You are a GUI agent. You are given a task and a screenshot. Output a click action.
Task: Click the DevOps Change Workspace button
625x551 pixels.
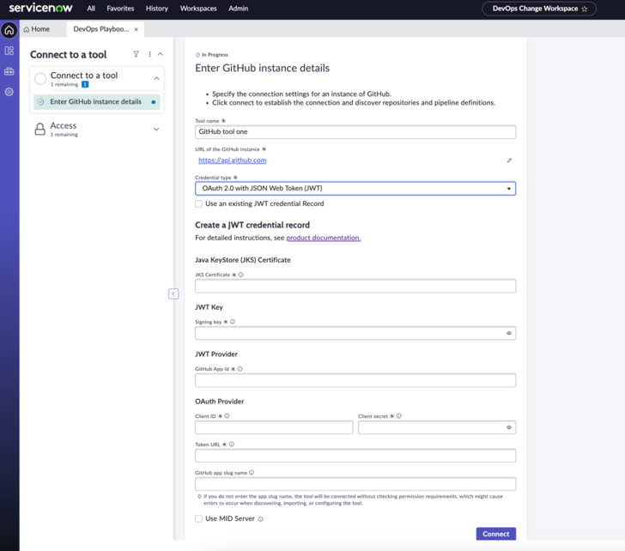pos(539,9)
